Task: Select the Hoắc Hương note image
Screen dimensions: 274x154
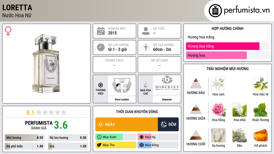Action: 261,110
